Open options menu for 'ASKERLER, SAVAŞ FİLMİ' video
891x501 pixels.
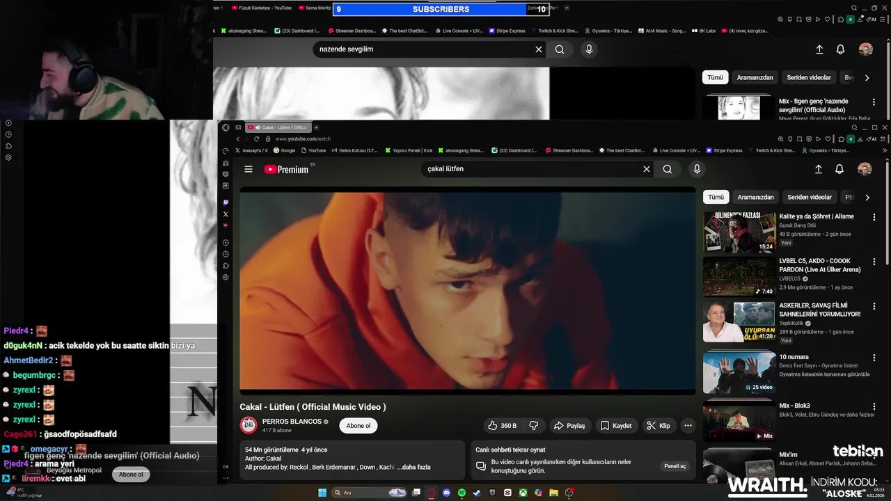pos(874,307)
